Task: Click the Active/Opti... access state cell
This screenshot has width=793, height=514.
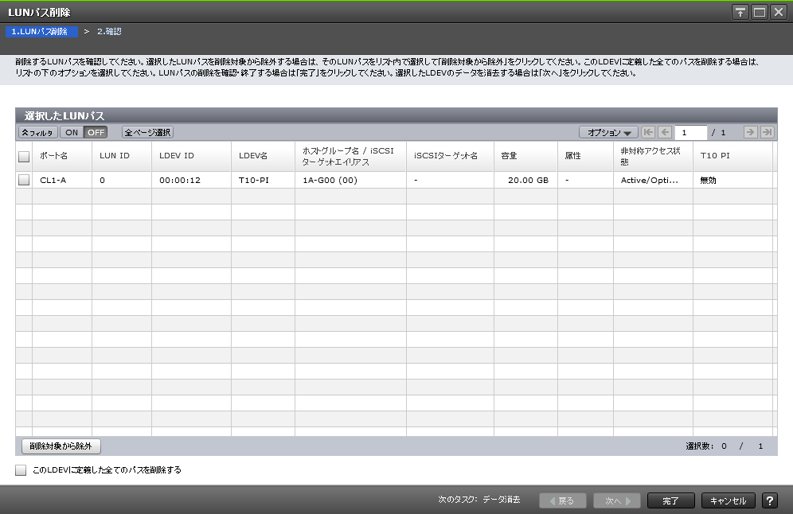Action: coord(653,180)
